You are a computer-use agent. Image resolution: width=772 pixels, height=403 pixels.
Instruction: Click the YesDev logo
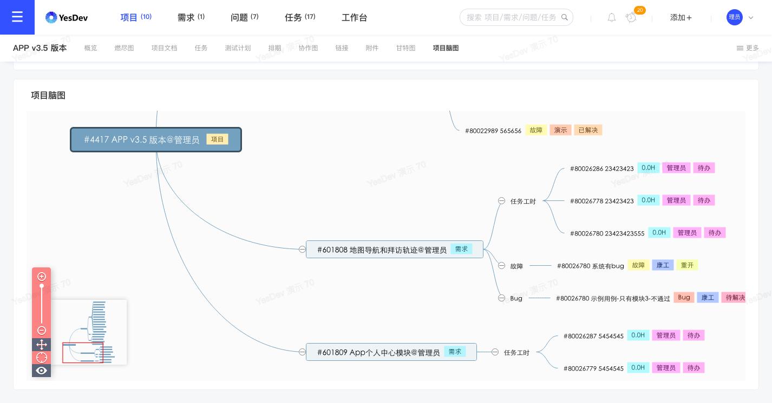pyautogui.click(x=67, y=17)
